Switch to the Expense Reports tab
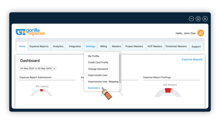Viewport: 220px width, 124px height. click(39, 46)
